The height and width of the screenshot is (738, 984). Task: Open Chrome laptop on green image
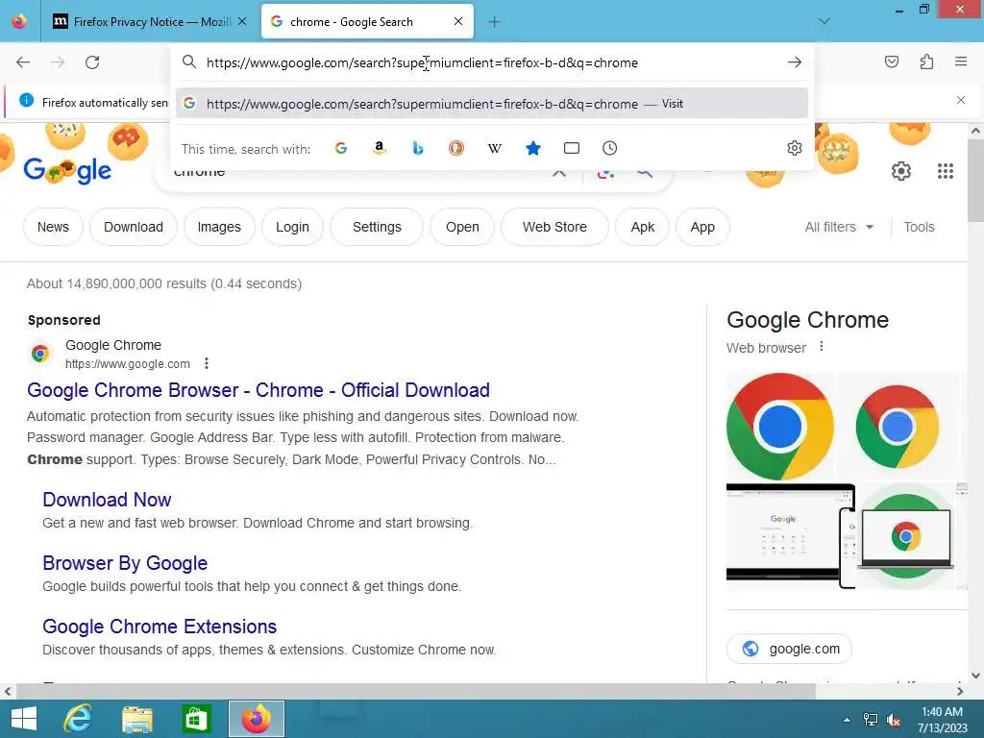[906, 535]
